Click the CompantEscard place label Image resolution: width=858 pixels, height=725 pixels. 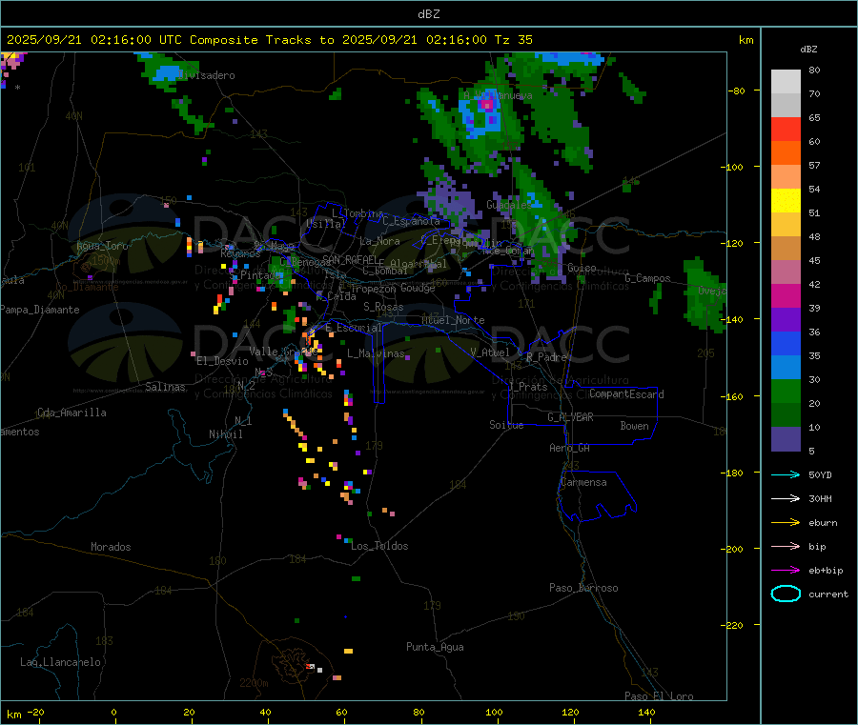(626, 394)
